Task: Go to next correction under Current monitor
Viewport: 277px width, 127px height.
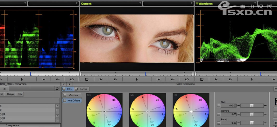Action: click(173, 79)
